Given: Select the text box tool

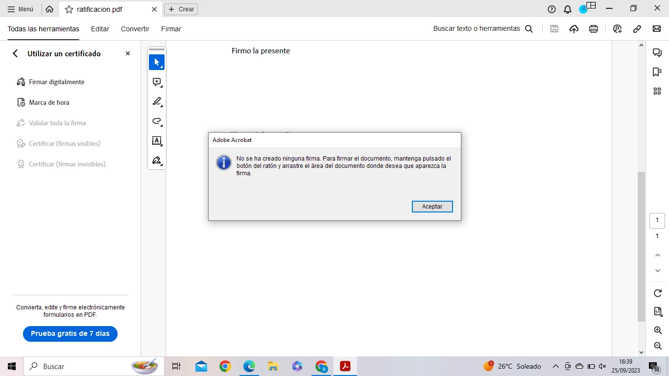Looking at the screenshot, I should coord(157,141).
